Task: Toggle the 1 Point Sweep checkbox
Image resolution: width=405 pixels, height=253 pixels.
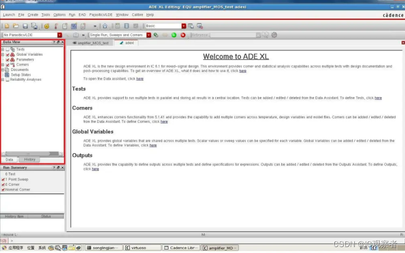Action: coord(3,179)
